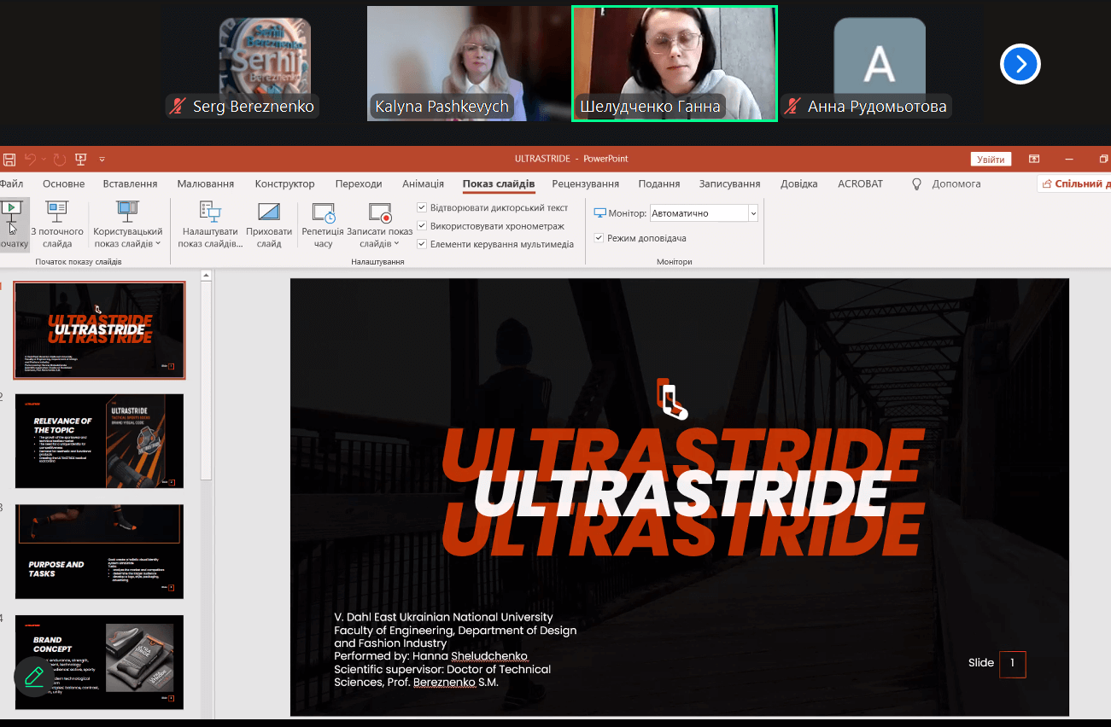Select the Relevance of the Topic slide thumbnail

(99, 440)
